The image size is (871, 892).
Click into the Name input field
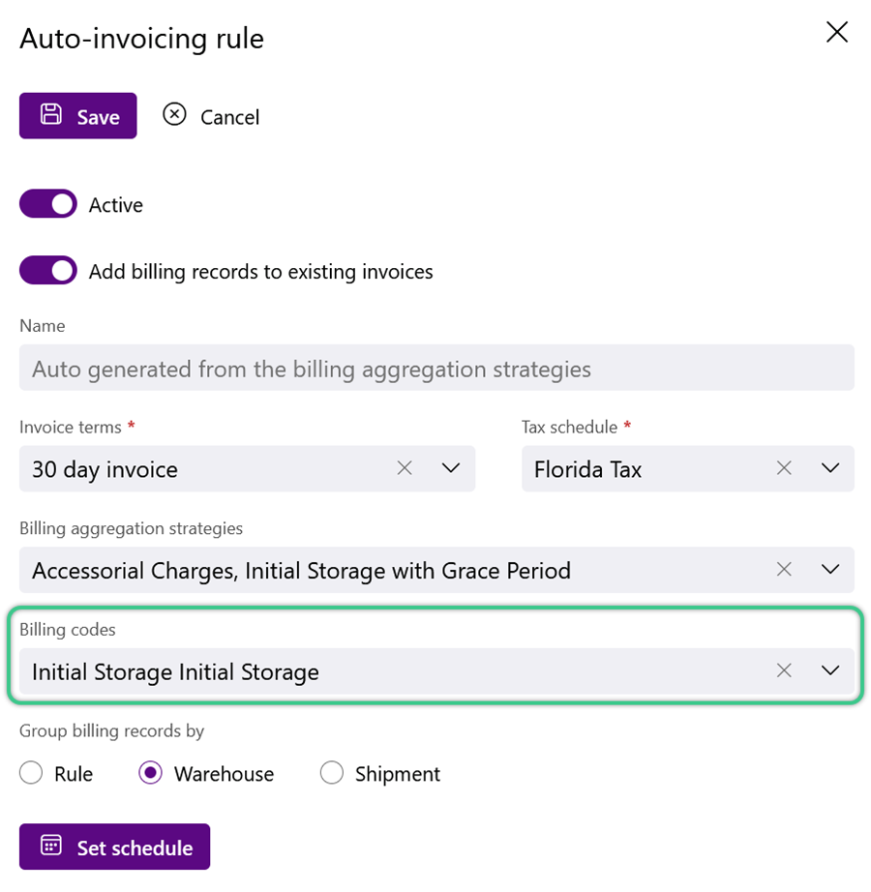436,368
